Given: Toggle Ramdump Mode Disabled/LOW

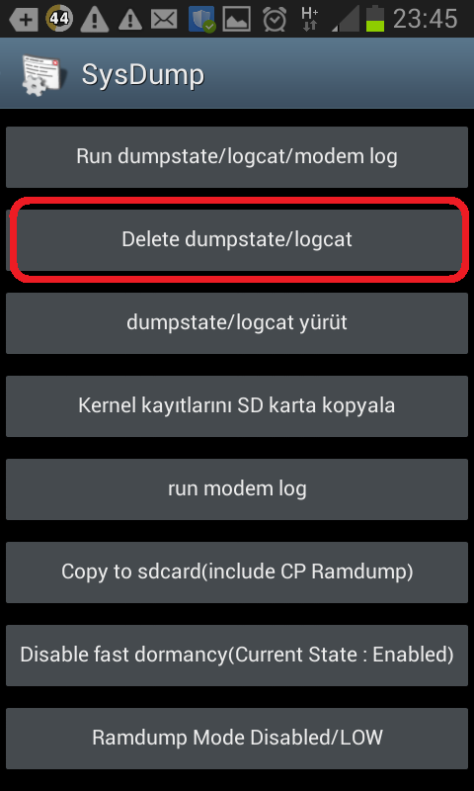Looking at the screenshot, I should (237, 738).
